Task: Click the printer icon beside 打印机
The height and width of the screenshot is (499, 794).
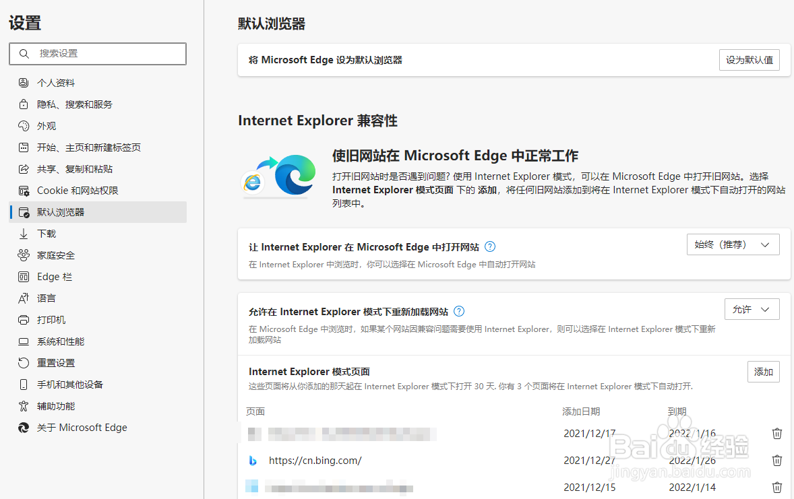Action: point(24,320)
